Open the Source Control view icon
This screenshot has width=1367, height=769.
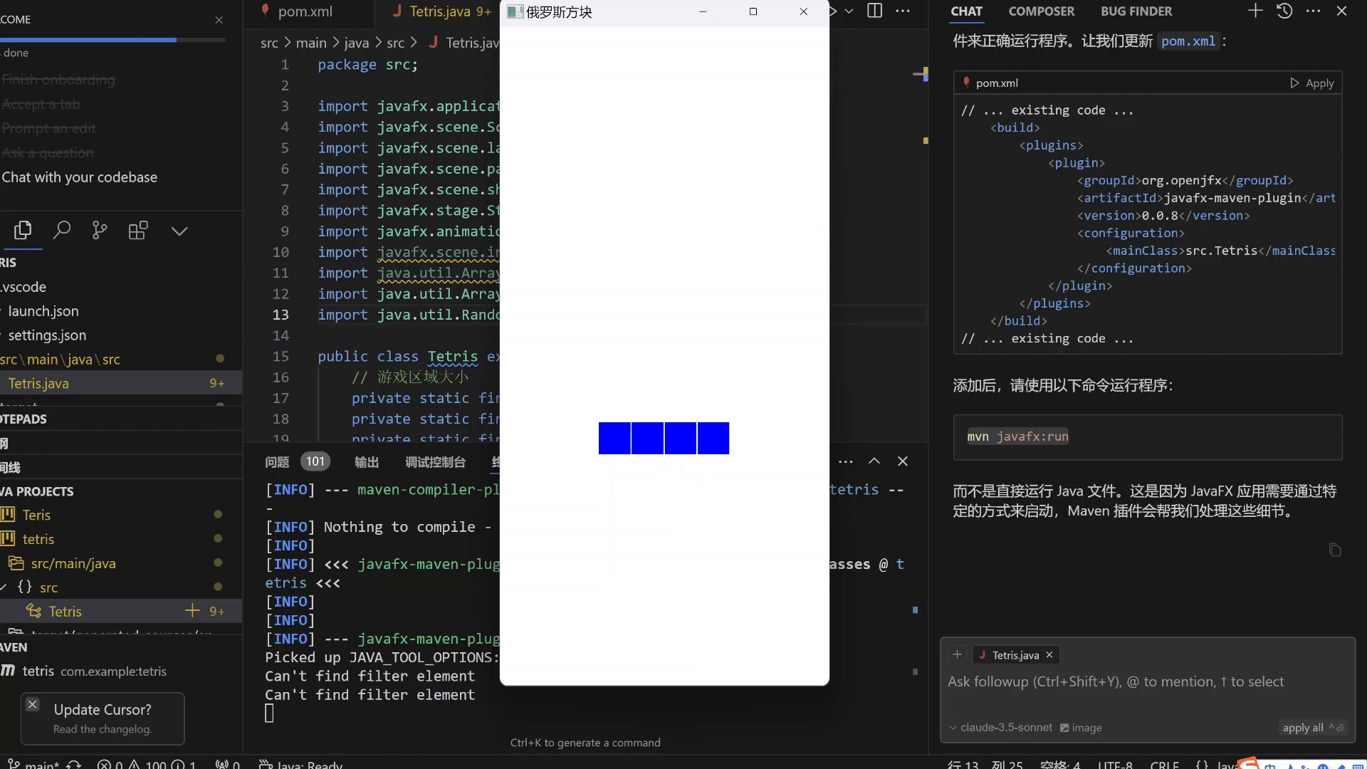(100, 231)
